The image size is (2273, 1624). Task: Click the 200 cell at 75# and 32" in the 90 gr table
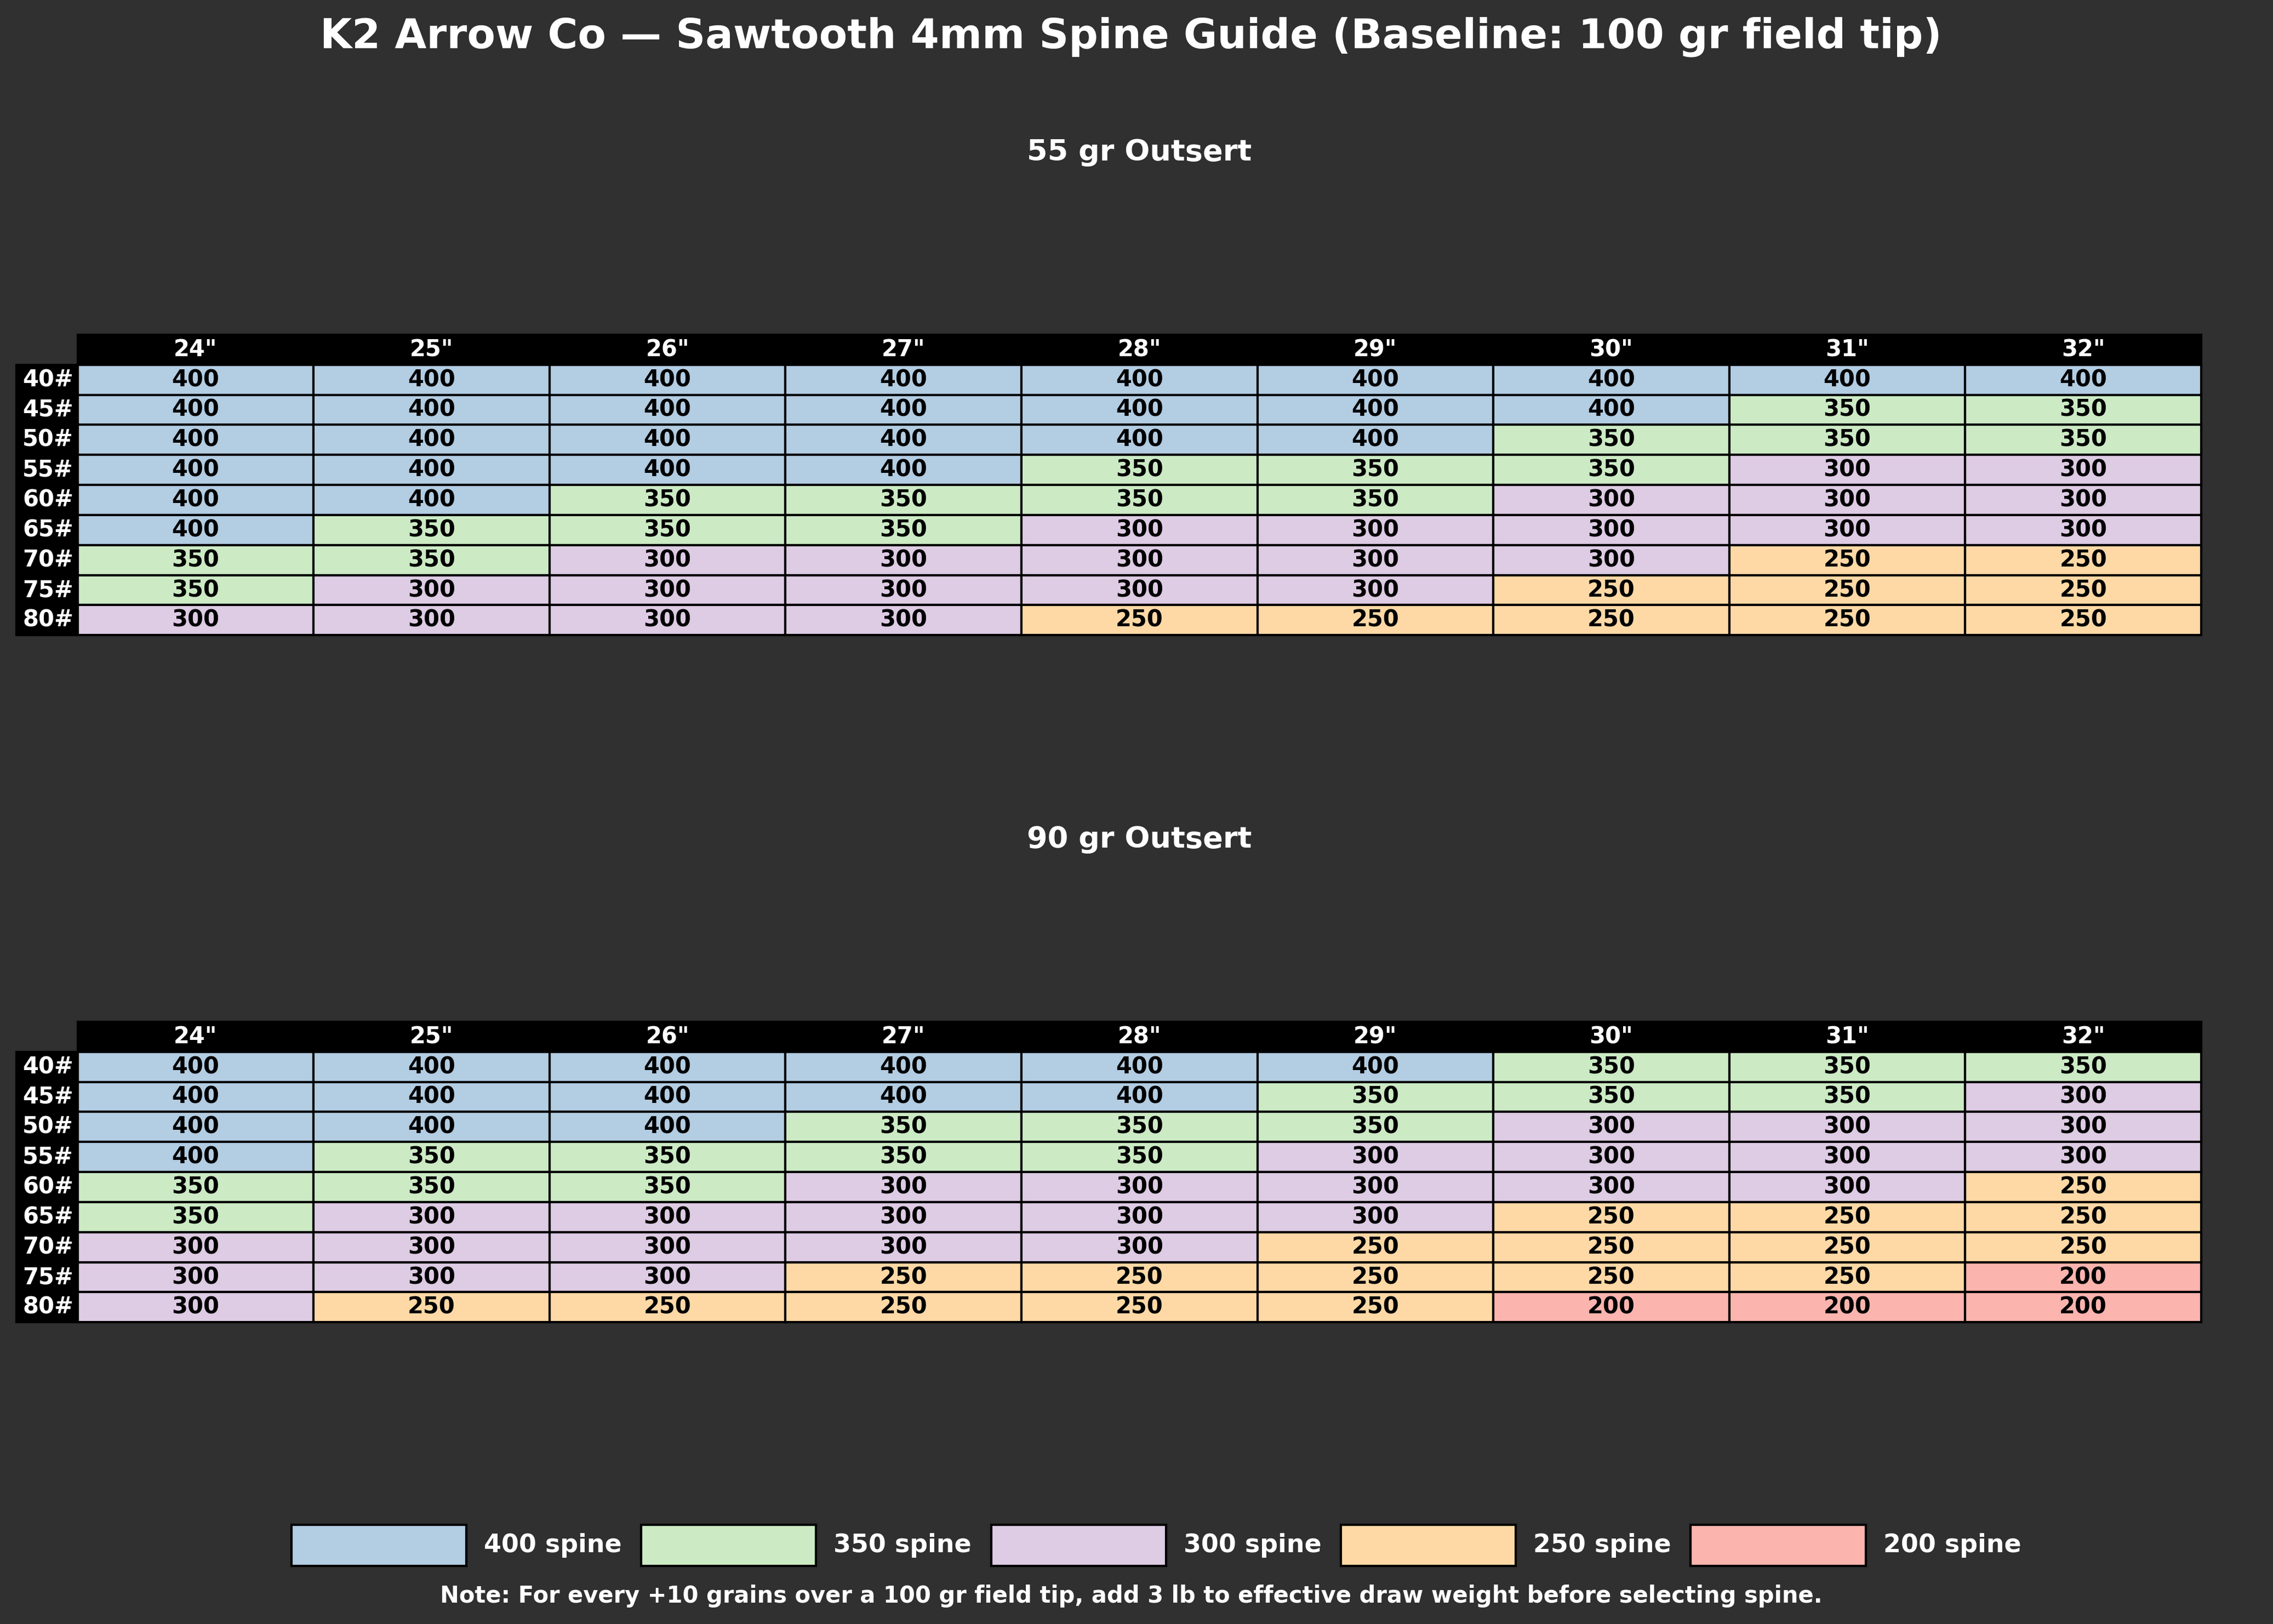[x=2082, y=1276]
